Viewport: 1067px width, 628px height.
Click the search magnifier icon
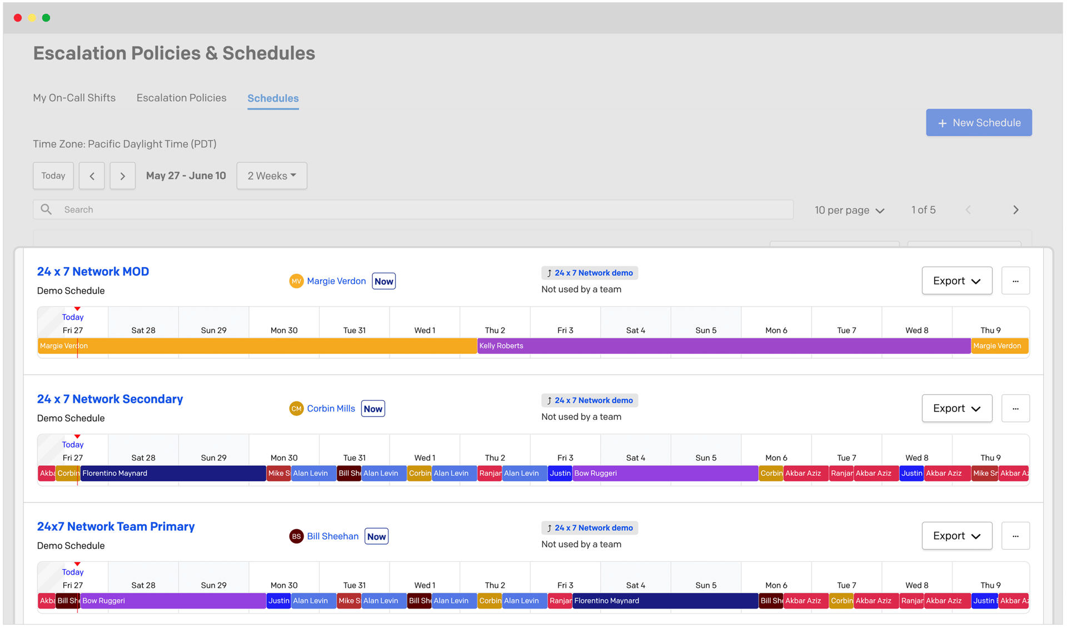[47, 209]
